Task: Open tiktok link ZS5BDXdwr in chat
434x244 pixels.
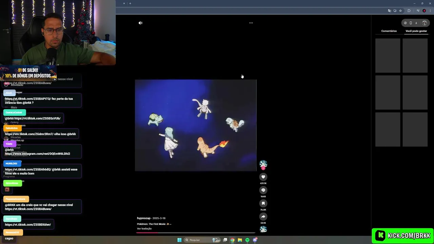Action: 28,225
